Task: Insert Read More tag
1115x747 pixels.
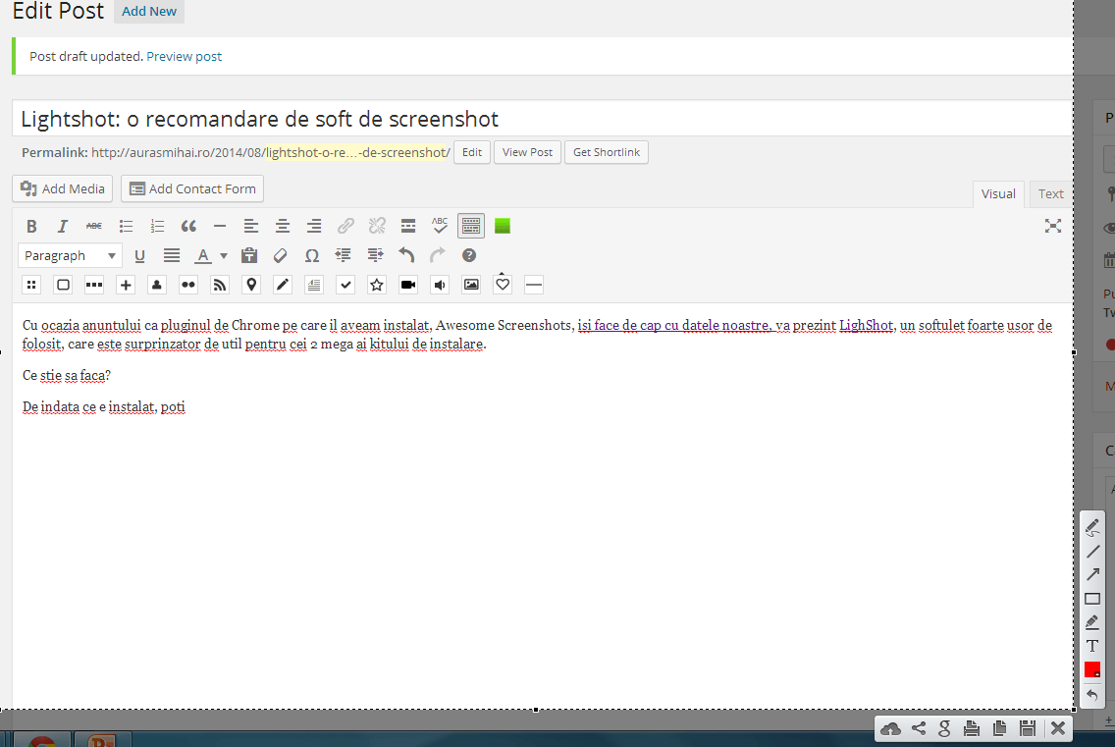Action: (408, 226)
